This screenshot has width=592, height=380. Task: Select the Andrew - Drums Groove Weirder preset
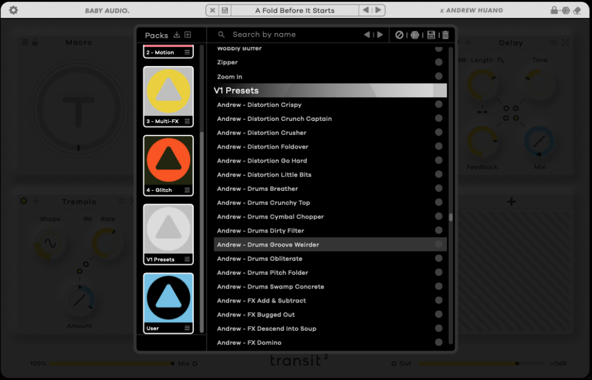pos(268,245)
